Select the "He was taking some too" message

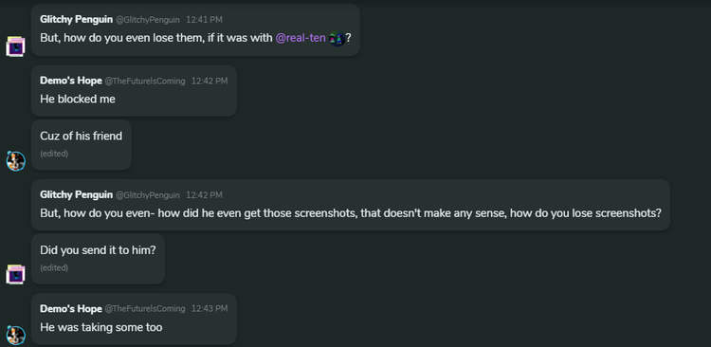click(x=134, y=319)
